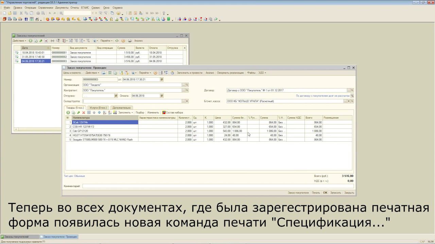This screenshot has width=435, height=244.
Task: Open the Документы menu
Action: [62, 7]
